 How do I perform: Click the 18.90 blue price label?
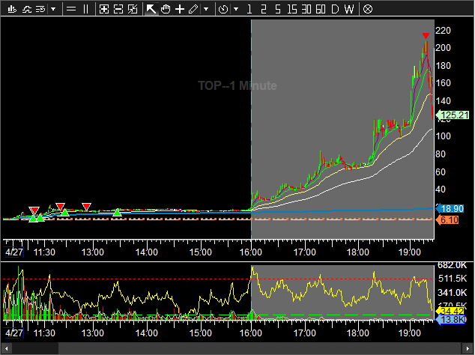coord(450,209)
